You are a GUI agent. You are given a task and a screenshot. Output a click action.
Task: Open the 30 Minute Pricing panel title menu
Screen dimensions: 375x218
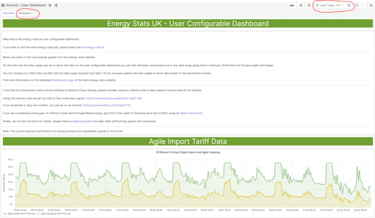point(187,152)
